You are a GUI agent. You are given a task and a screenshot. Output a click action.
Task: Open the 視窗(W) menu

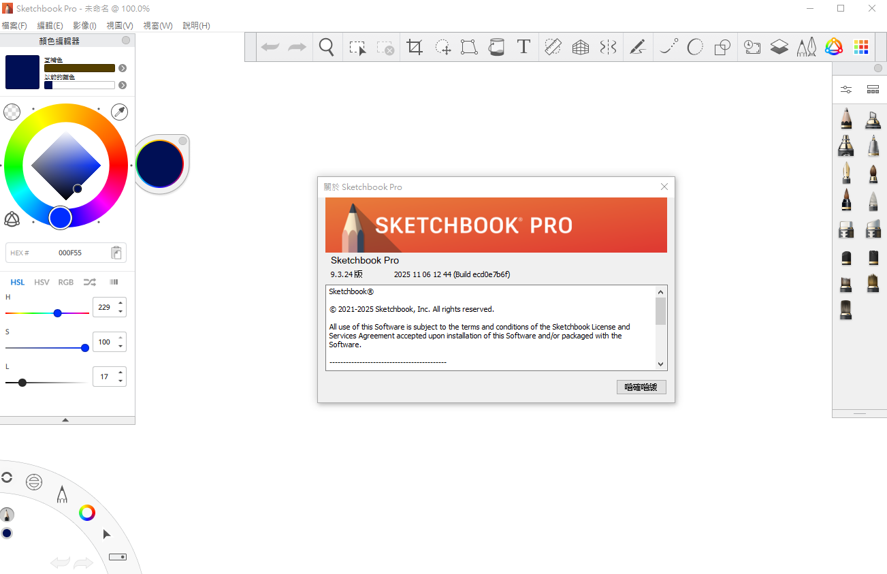point(158,26)
